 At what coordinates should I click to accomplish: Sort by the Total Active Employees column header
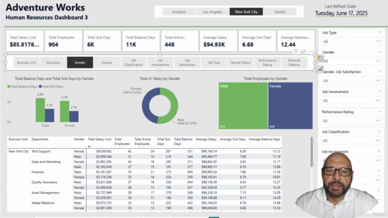click(x=142, y=141)
